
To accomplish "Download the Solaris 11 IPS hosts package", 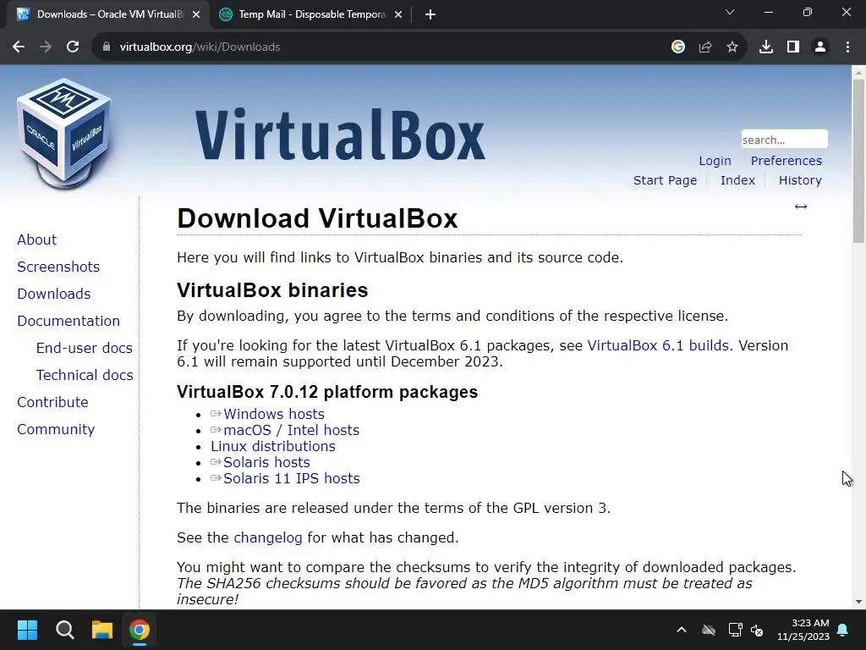I will click(291, 478).
